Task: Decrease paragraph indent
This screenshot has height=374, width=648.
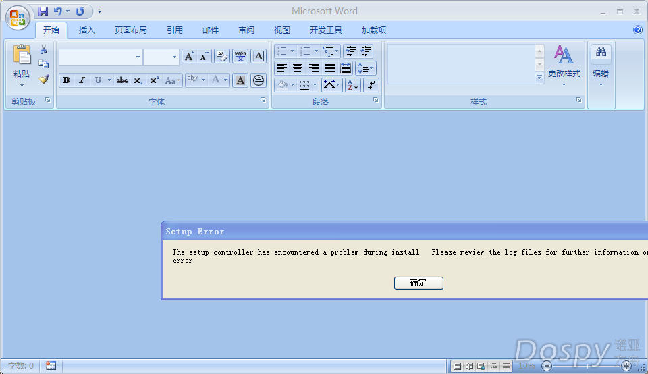Action: 351,51
